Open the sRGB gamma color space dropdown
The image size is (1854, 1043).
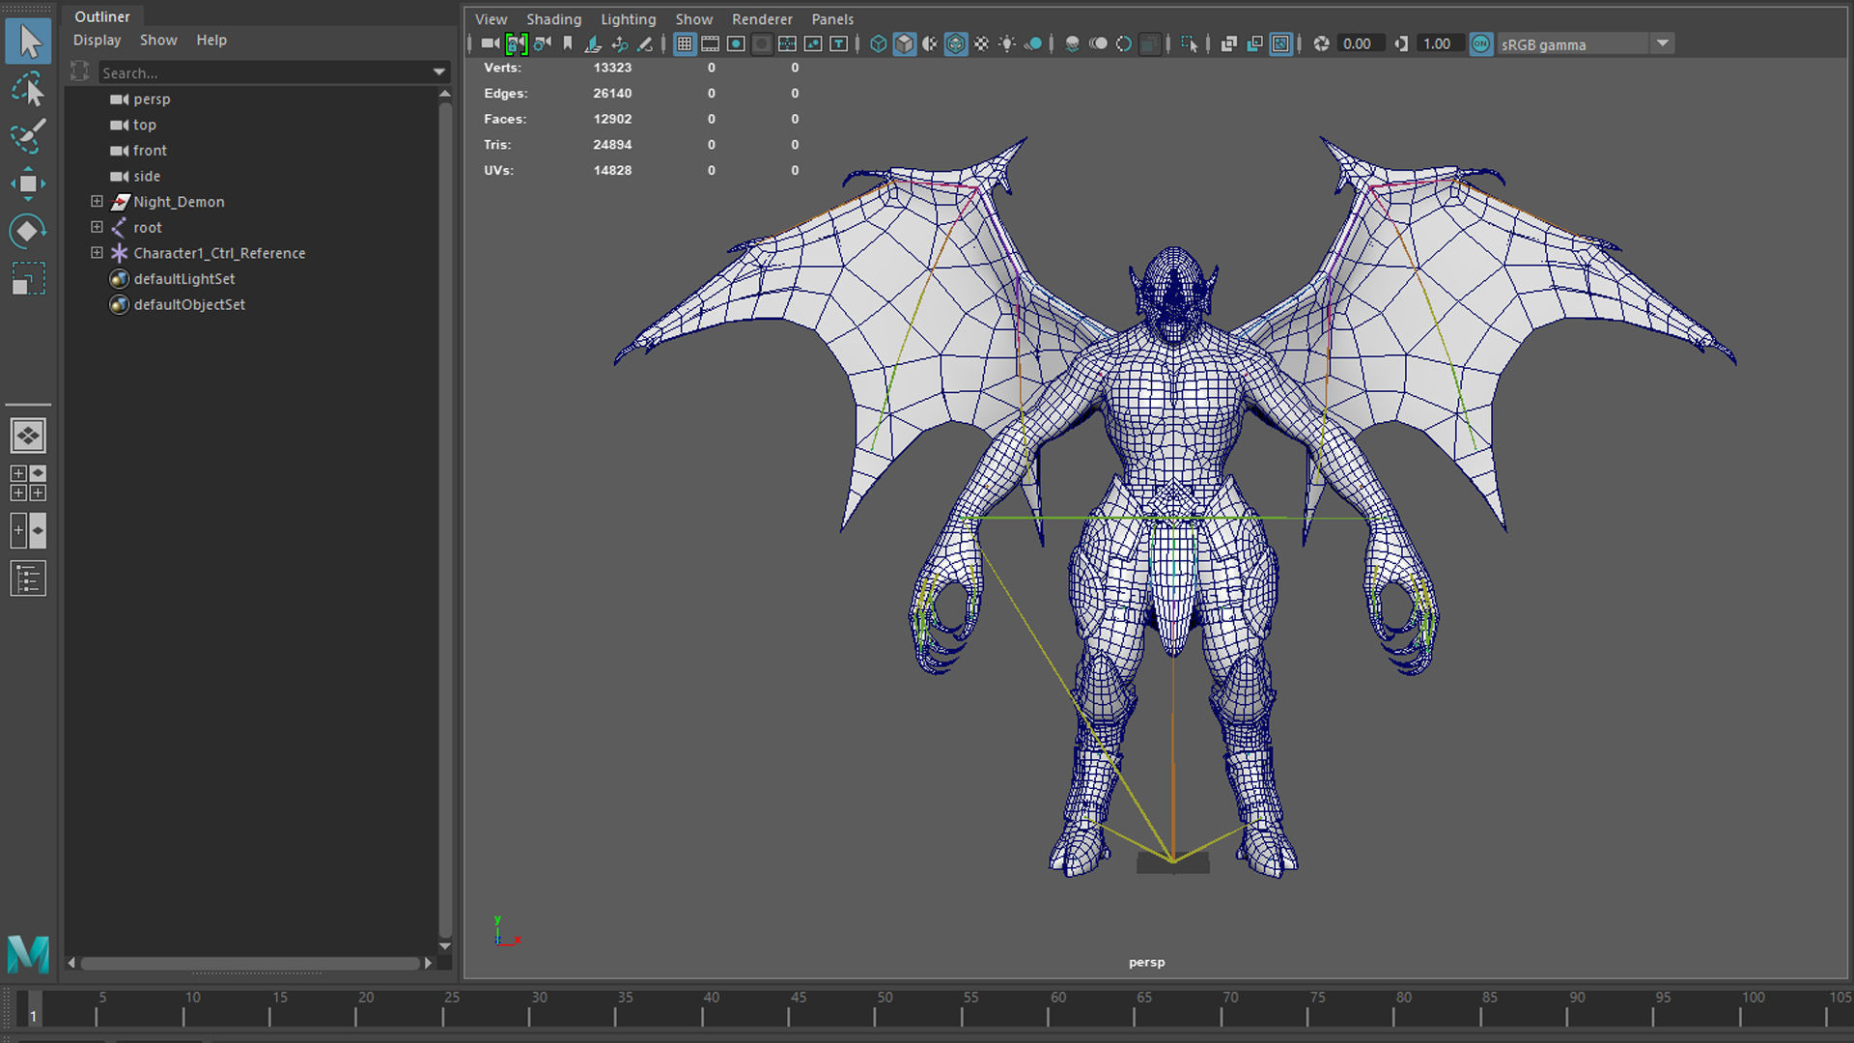click(x=1662, y=43)
